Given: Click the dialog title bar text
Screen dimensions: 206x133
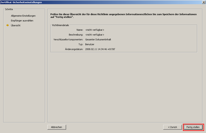Looking at the screenshot, I should 21,2.
